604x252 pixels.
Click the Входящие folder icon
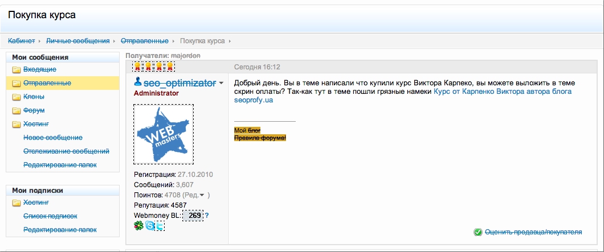click(x=16, y=69)
